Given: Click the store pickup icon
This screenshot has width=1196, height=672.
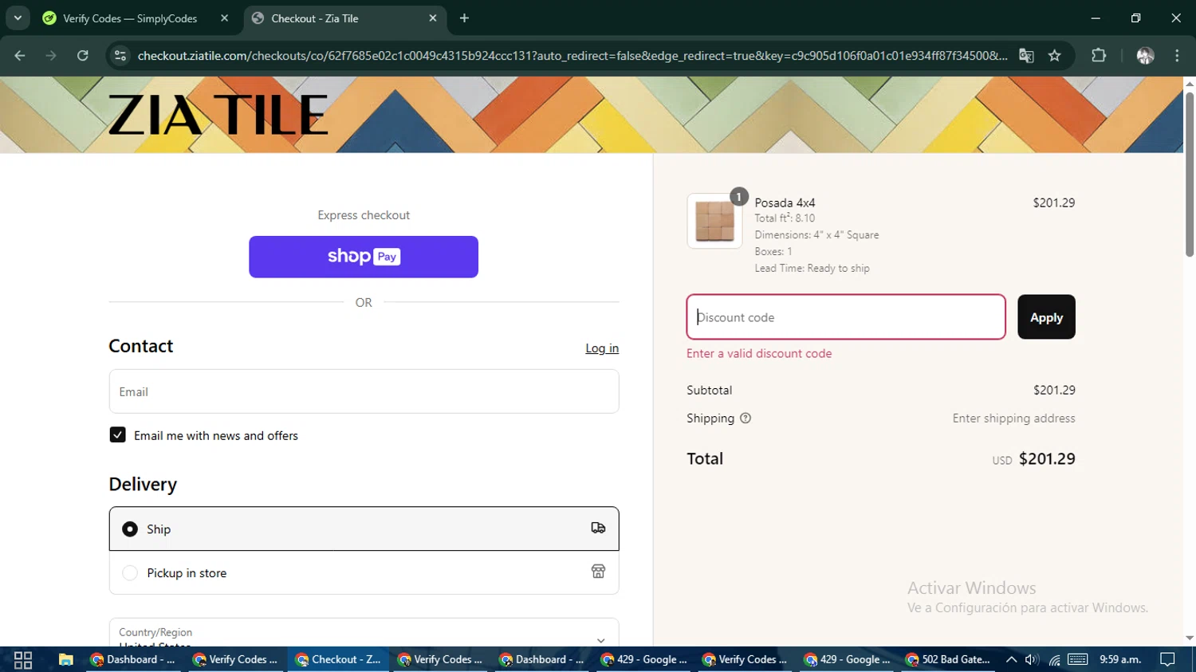Looking at the screenshot, I should coord(598,572).
